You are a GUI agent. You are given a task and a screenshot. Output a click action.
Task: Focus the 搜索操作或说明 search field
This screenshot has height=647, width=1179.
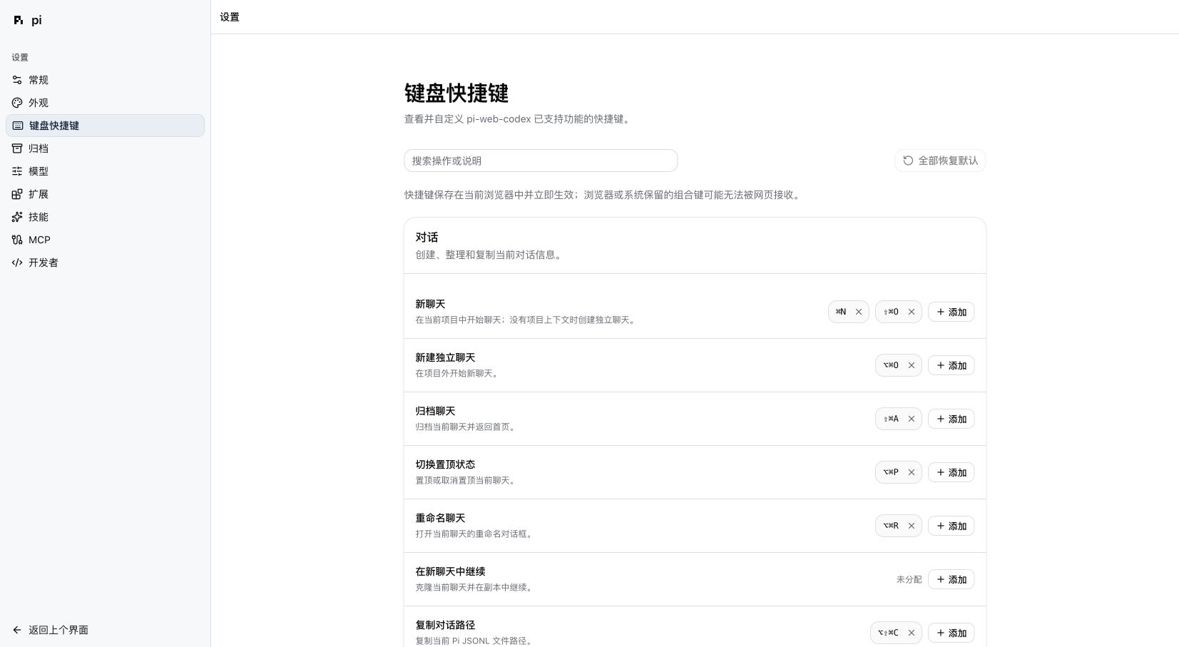pos(541,161)
